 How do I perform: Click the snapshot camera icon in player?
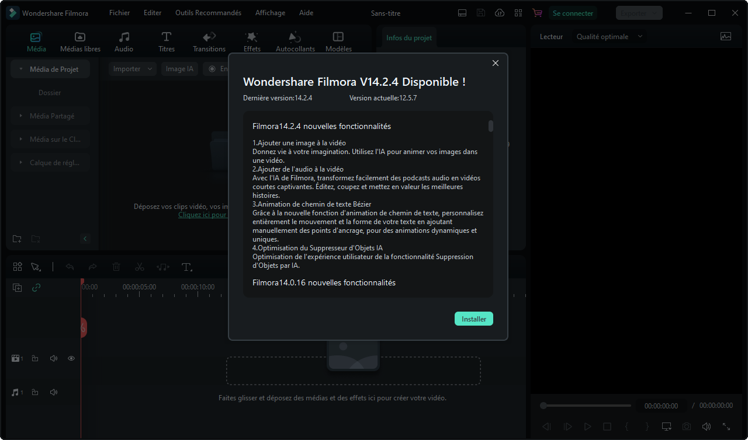687,427
